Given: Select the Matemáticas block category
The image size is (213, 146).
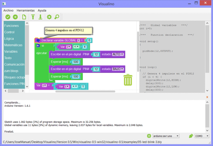Looking at the screenshot, I should click(13, 45).
